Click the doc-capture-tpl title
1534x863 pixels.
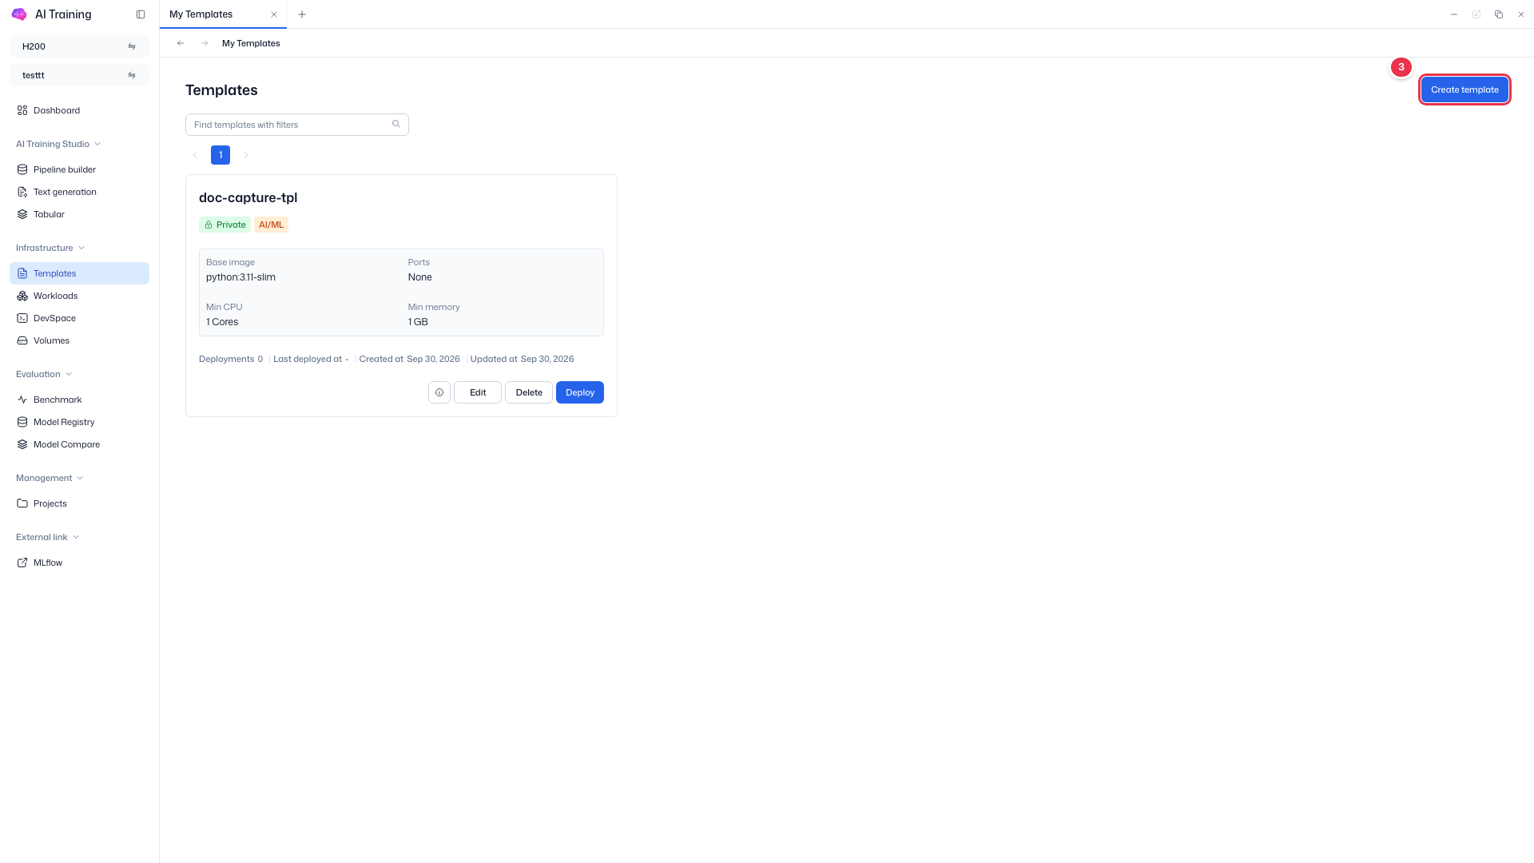(x=248, y=197)
